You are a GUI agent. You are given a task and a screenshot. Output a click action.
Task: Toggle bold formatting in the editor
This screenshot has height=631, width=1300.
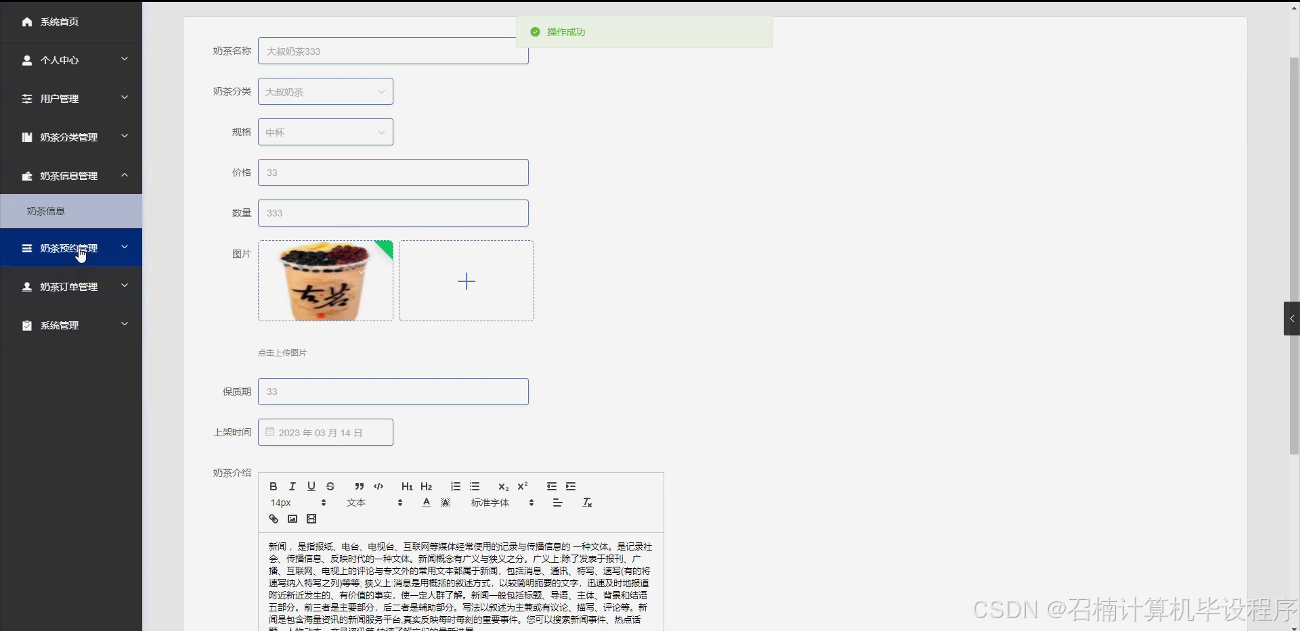click(x=273, y=486)
